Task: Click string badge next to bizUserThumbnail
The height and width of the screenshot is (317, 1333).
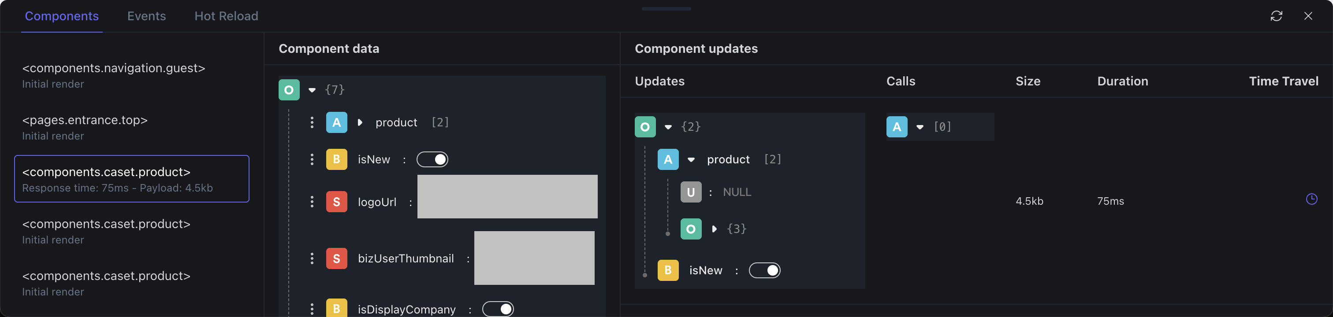Action: point(336,258)
